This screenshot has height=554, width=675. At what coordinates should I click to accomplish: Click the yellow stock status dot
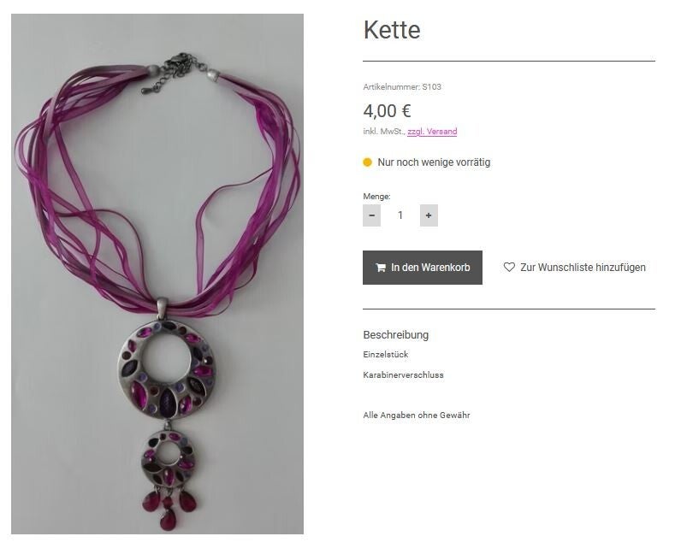pyautogui.click(x=367, y=162)
